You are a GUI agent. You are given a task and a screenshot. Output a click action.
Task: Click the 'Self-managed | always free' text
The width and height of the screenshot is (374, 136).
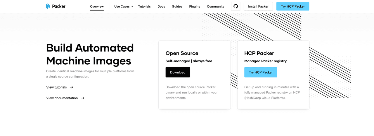pyautogui.click(x=189, y=61)
